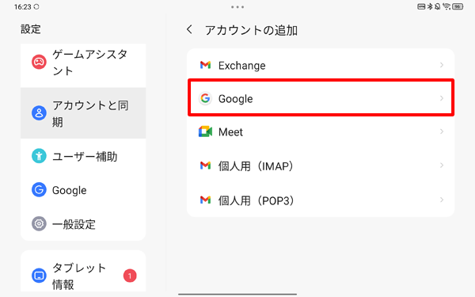Open the Google row chevron in the account list
The image size is (475, 297).
click(442, 98)
